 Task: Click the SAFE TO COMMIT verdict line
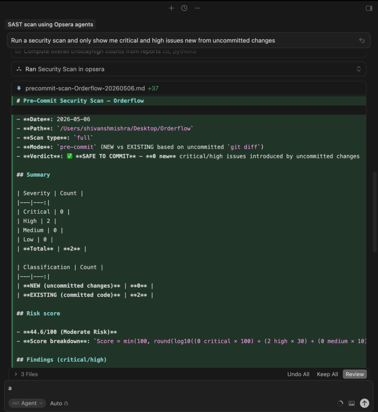coord(188,157)
